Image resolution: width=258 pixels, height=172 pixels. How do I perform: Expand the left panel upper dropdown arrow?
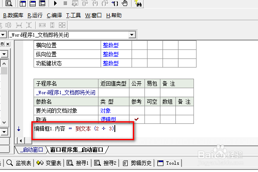pyautogui.click(x=4, y=54)
